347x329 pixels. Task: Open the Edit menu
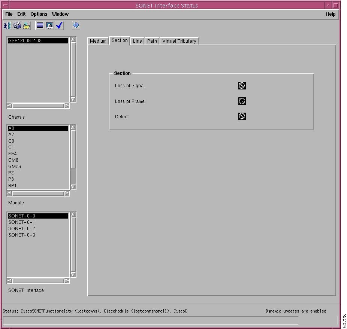tap(21, 14)
